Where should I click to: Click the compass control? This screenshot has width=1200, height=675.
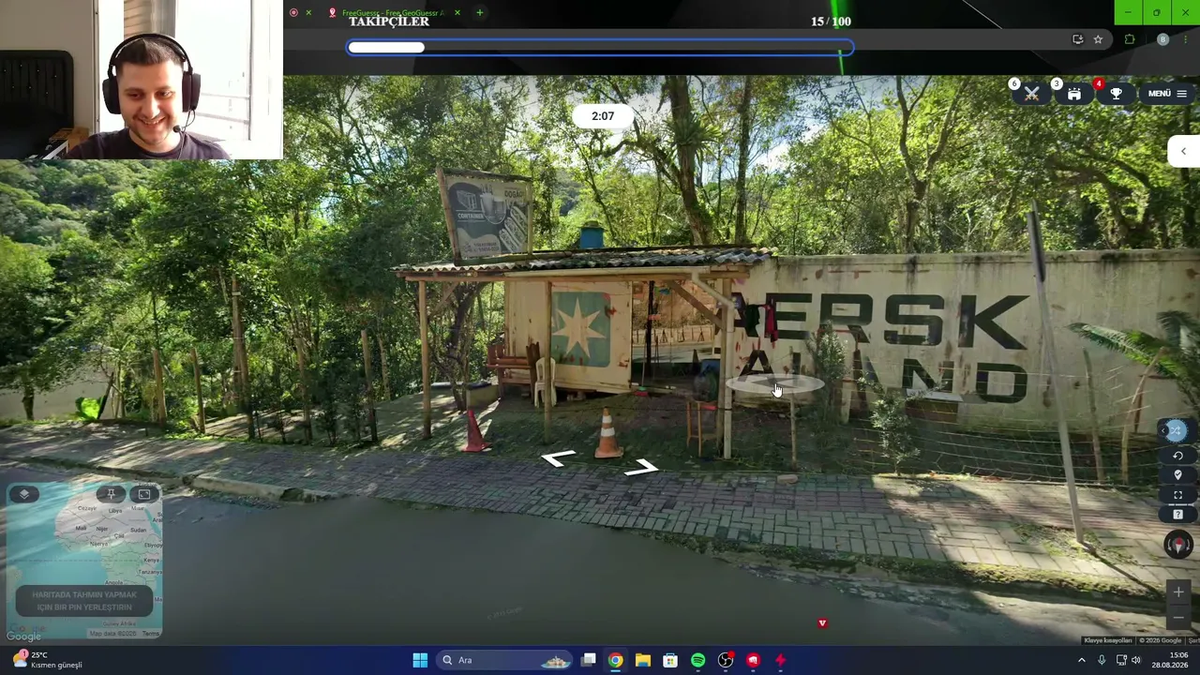[1178, 544]
